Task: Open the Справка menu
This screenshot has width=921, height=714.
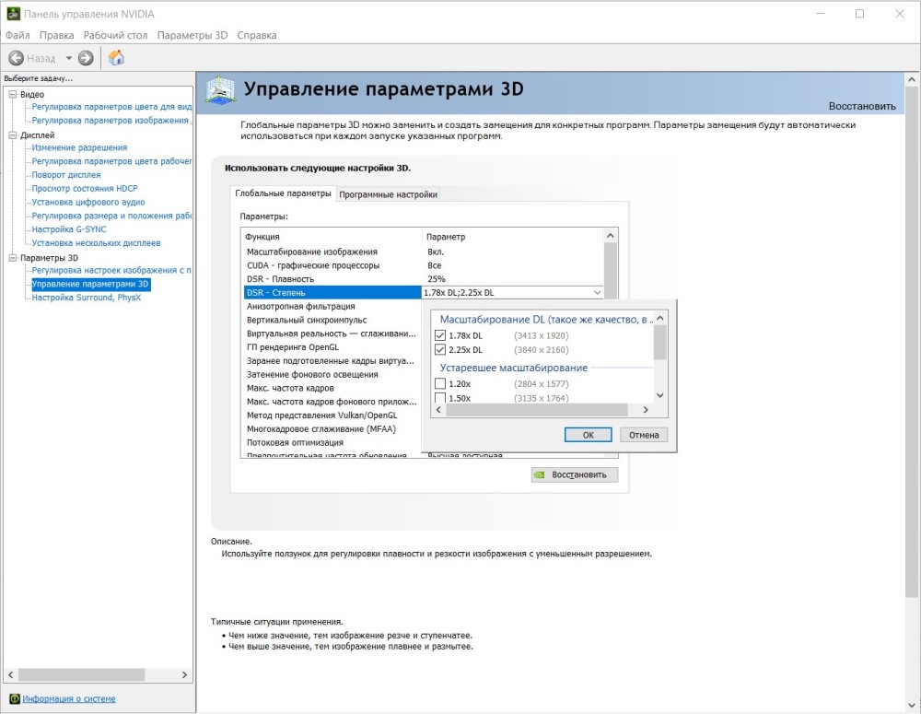Action: tap(257, 35)
